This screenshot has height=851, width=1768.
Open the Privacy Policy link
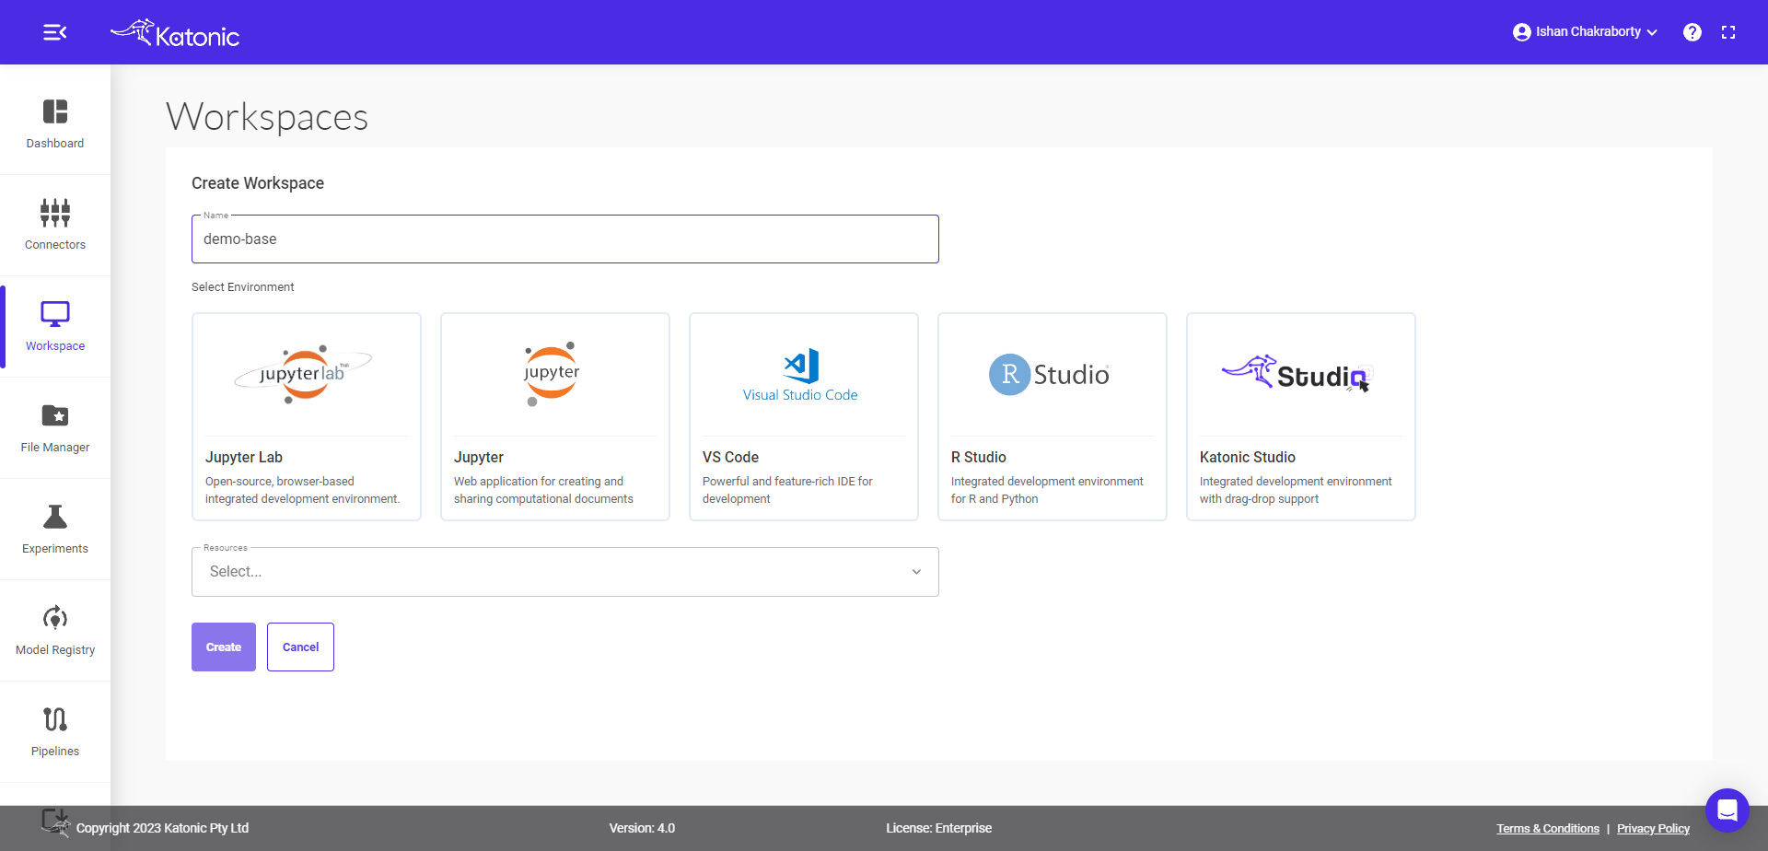1653,829
